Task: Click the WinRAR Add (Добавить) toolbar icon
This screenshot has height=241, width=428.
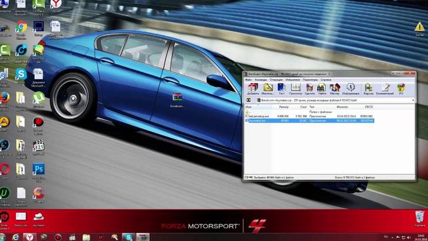Action: 253,89
